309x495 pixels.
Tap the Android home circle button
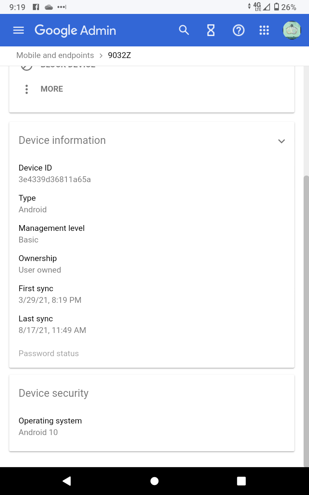[x=154, y=481]
